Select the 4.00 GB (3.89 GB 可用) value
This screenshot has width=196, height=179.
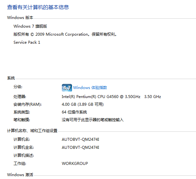pyautogui.click(x=83, y=104)
